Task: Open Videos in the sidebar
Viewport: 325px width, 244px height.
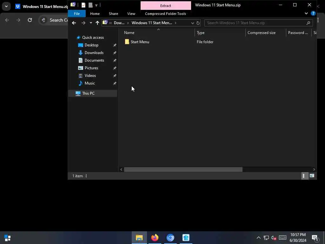Action: tap(90, 76)
